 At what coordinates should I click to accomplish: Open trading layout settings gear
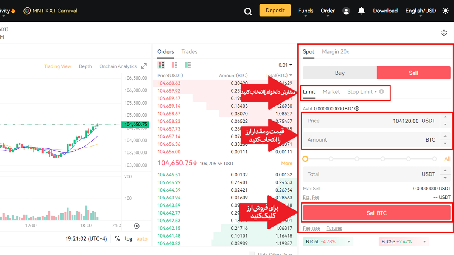click(x=444, y=33)
